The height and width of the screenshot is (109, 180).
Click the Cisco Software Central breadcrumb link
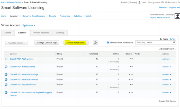pos(11,2)
